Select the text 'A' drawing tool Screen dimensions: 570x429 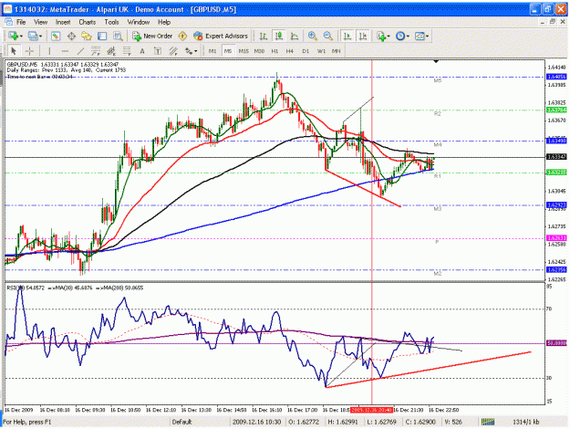tap(142, 51)
